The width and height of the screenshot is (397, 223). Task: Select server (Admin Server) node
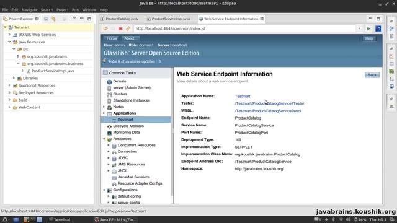coord(132,87)
